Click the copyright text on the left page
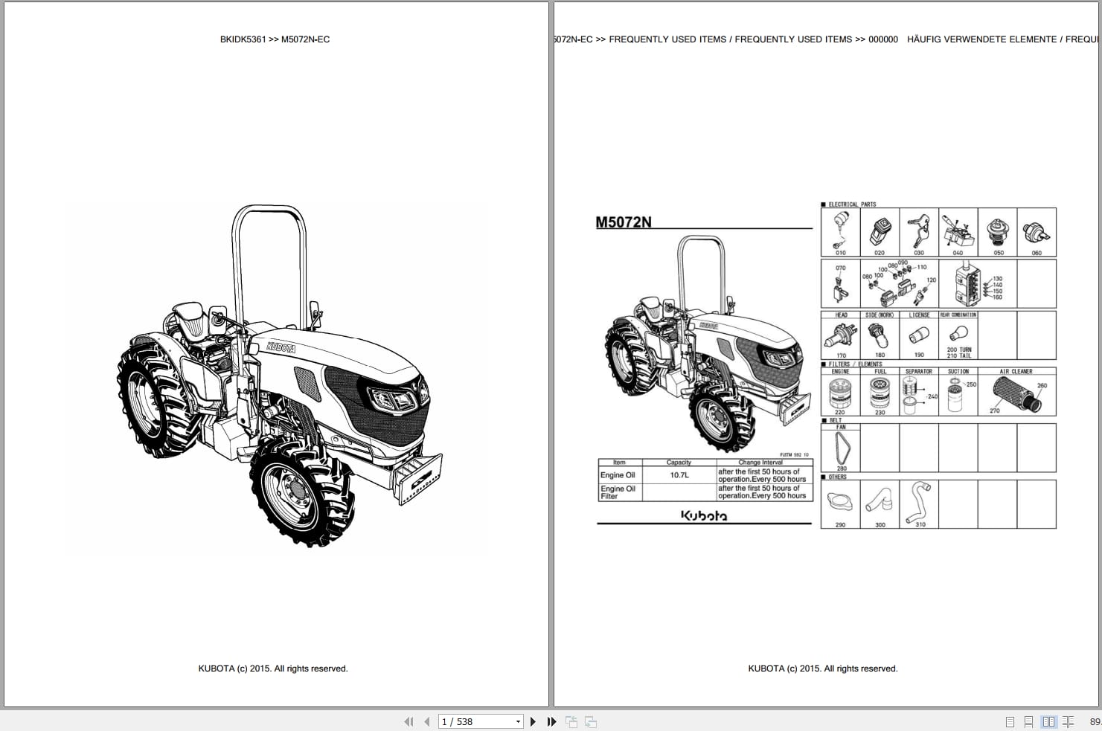 273,669
